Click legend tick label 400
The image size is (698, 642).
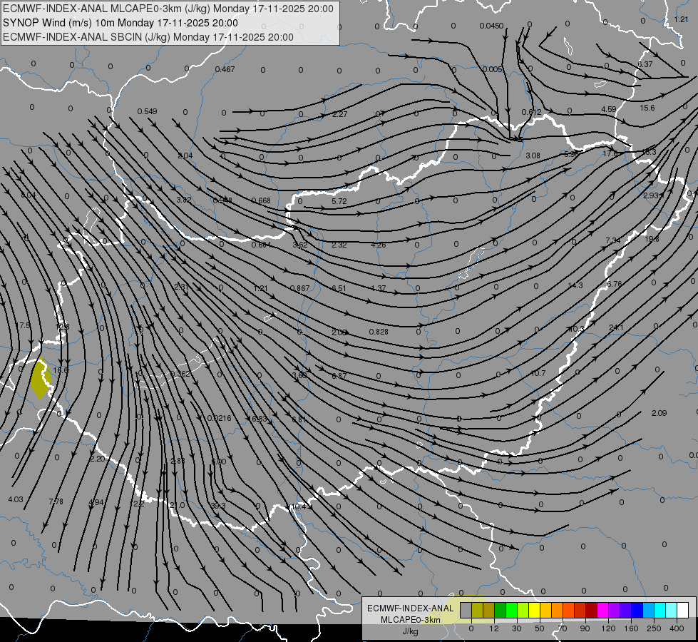click(677, 628)
